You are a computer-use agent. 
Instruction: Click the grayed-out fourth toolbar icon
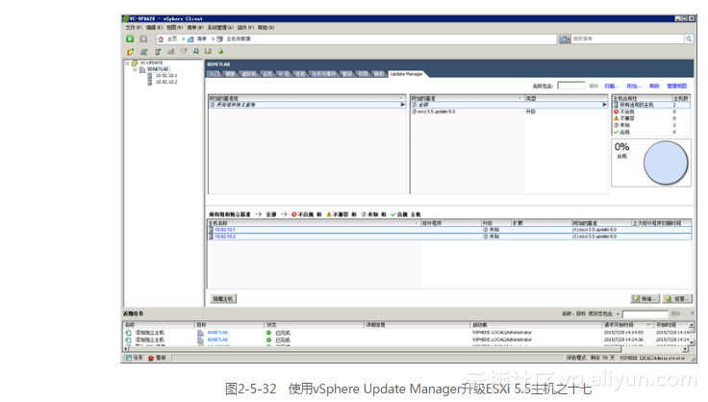171,52
